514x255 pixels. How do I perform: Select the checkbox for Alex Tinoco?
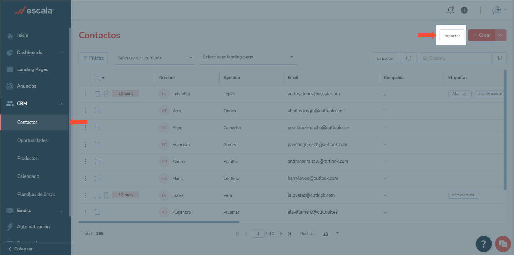click(97, 111)
